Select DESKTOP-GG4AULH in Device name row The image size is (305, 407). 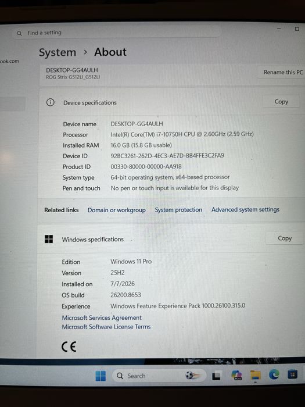pos(137,124)
